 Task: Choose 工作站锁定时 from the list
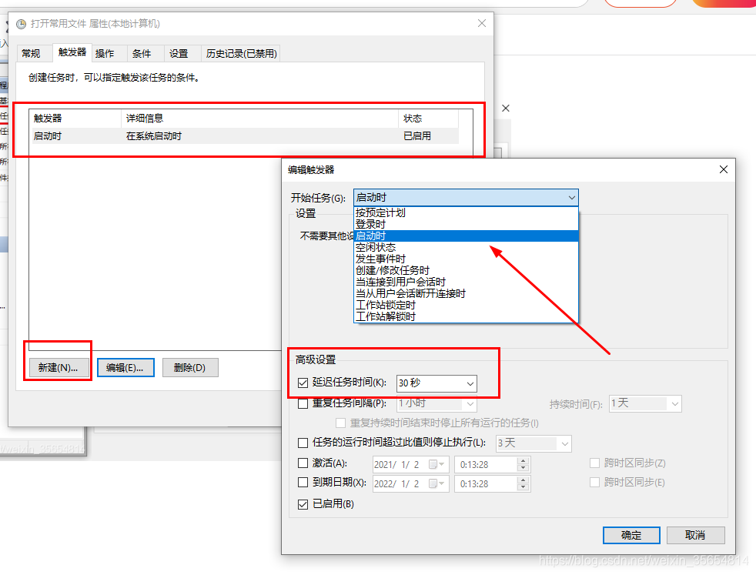pos(466,305)
